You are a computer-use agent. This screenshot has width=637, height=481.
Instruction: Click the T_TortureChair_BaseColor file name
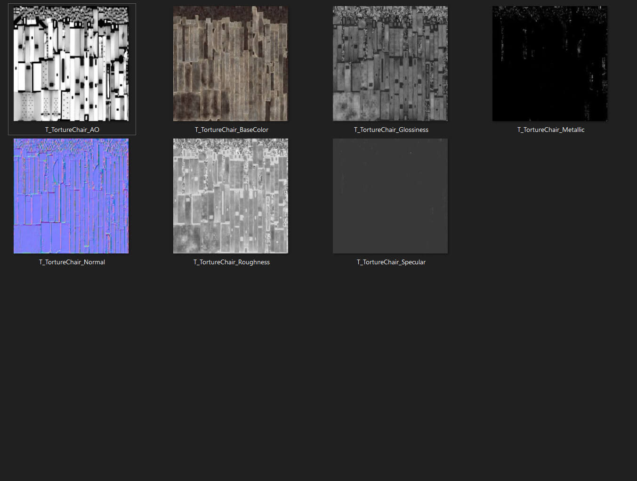click(x=232, y=130)
